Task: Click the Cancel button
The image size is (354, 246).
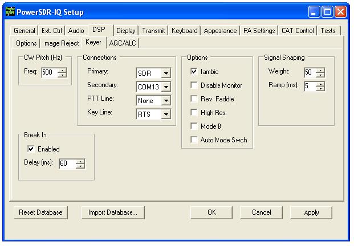Action: click(x=261, y=212)
